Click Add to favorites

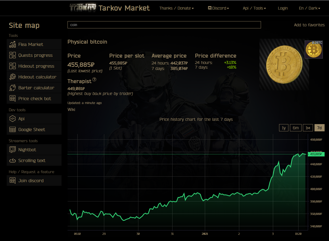(309, 25)
